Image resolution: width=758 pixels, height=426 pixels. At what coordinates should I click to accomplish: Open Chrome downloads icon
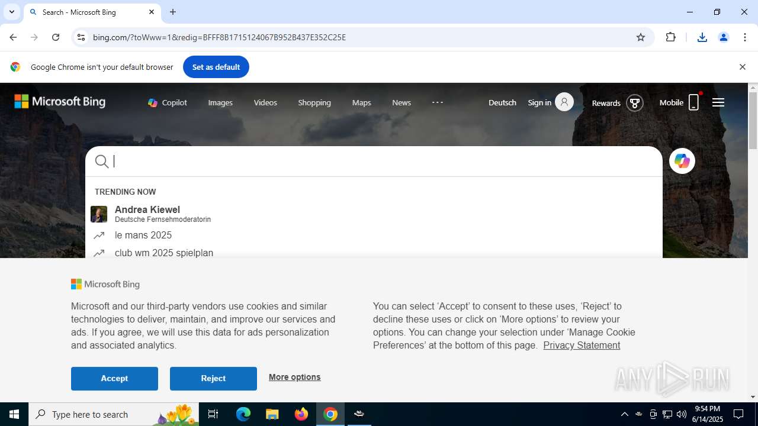click(702, 37)
